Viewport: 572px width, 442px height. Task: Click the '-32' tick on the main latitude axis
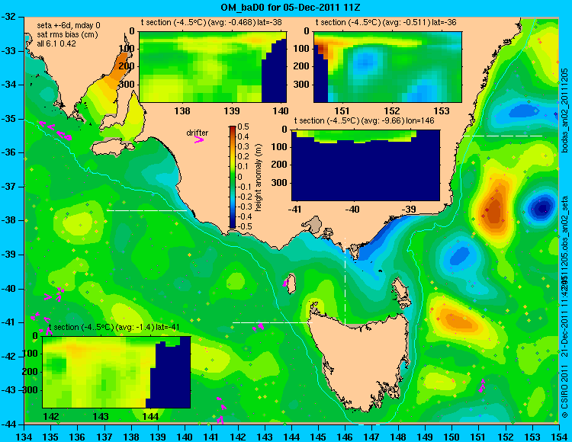[8, 17]
